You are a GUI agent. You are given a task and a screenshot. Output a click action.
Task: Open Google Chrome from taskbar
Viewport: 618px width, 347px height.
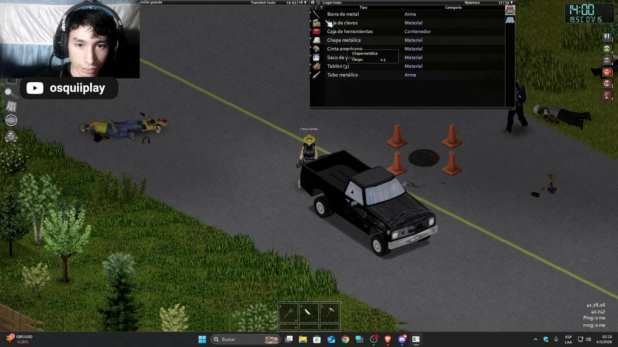(x=345, y=339)
